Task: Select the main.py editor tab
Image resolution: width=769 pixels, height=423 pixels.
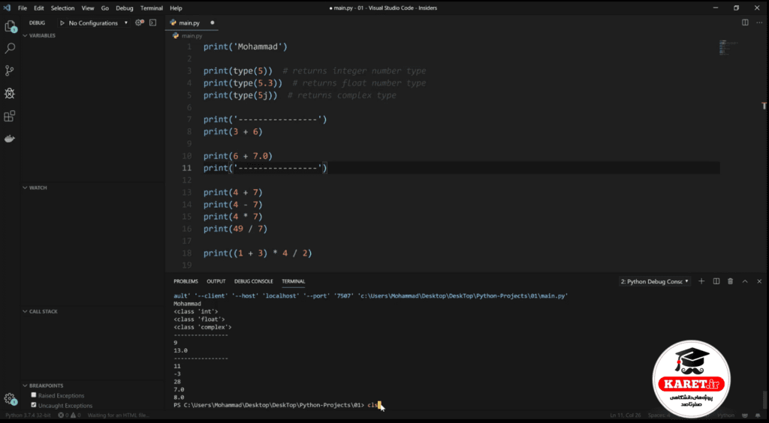Action: tap(192, 22)
